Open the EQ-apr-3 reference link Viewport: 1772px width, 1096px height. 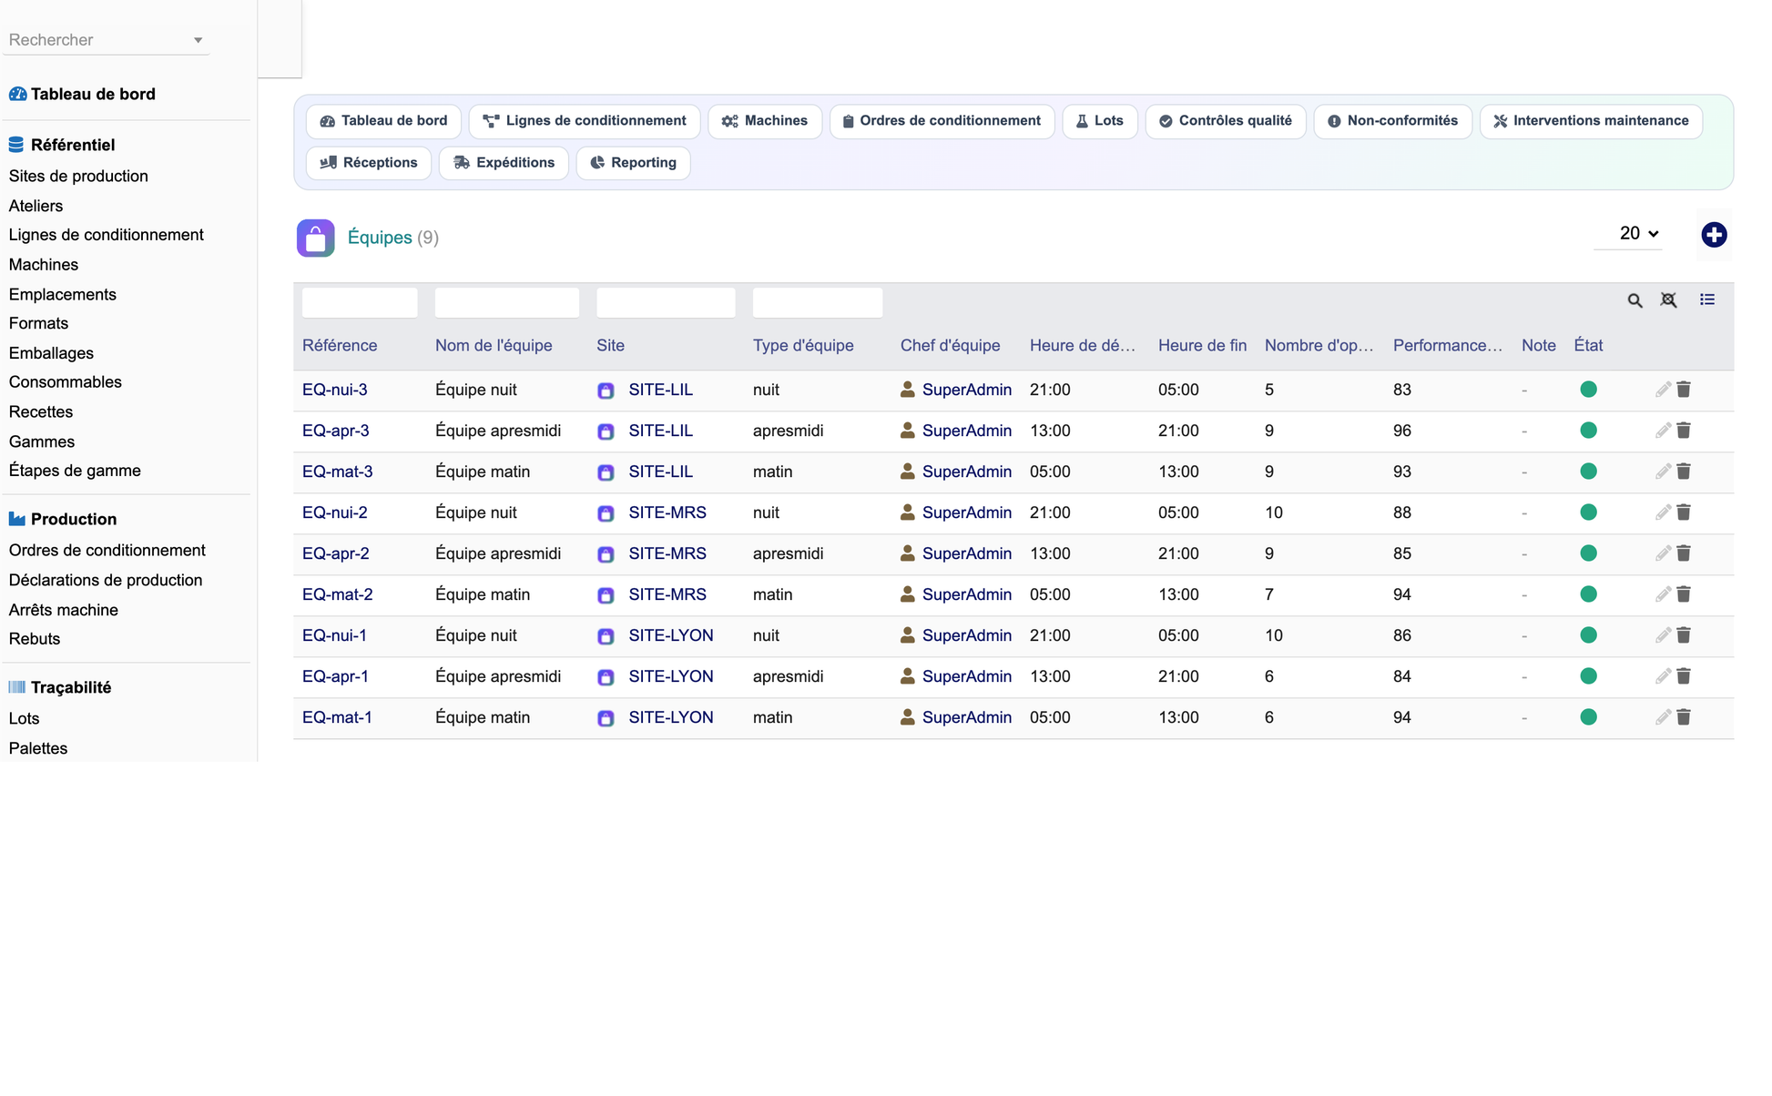(336, 431)
